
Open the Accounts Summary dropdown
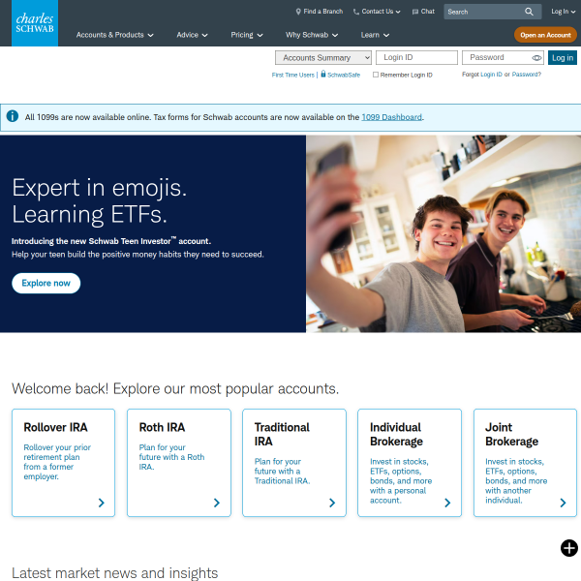point(323,58)
